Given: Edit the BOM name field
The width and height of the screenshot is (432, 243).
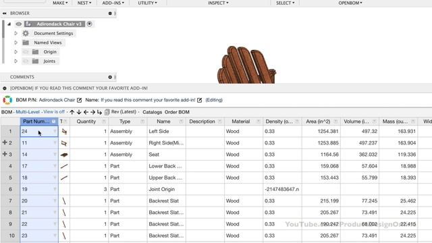Looking at the screenshot, I should (200, 100).
